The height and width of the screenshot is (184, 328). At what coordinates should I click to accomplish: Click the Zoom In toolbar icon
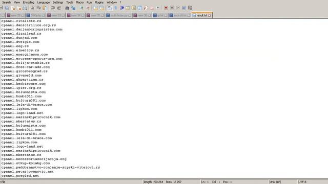point(81,8)
